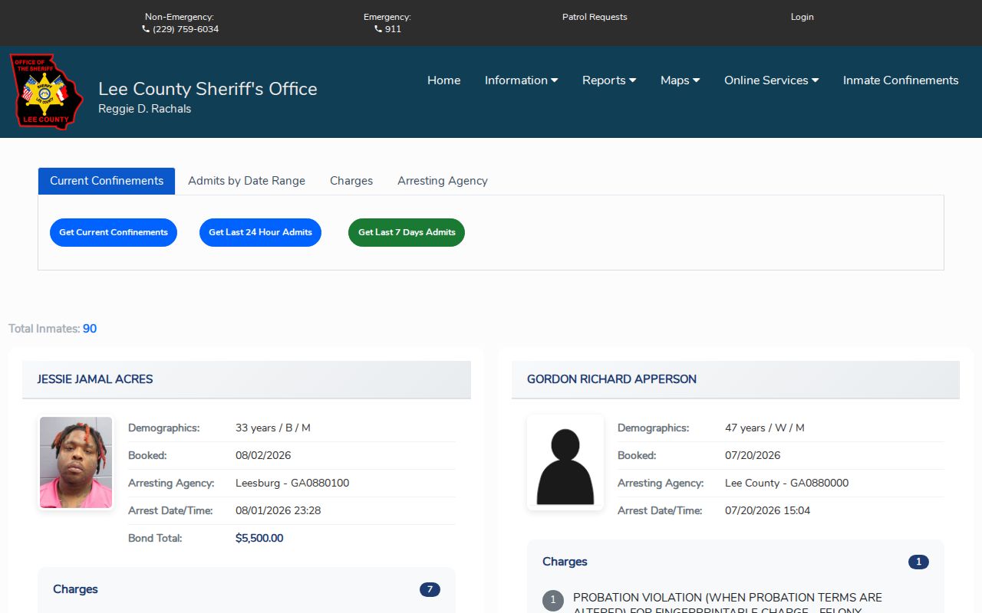Image resolution: width=982 pixels, height=613 pixels.
Task: Click the 33 years / B / M demographics
Action: click(x=273, y=428)
